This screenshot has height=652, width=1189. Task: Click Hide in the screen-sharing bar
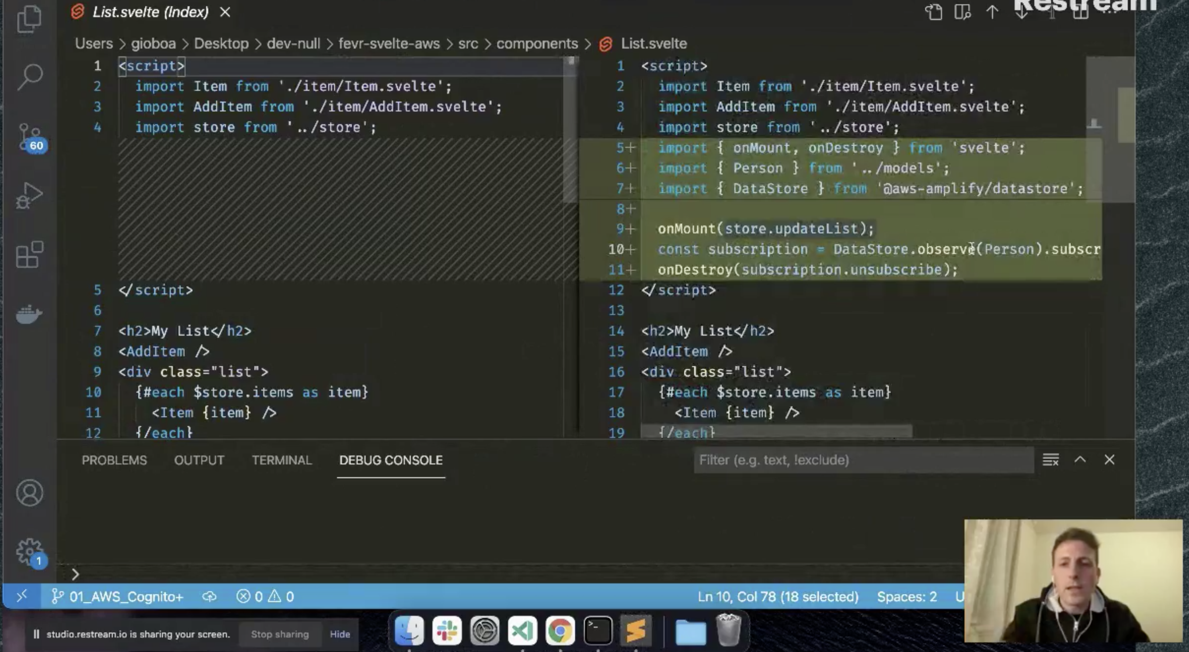340,634
